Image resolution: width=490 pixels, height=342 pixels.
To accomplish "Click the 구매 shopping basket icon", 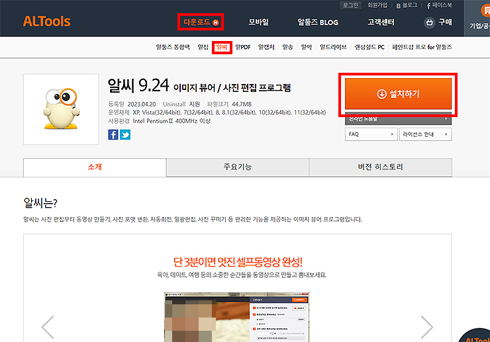I will pyautogui.click(x=429, y=22).
